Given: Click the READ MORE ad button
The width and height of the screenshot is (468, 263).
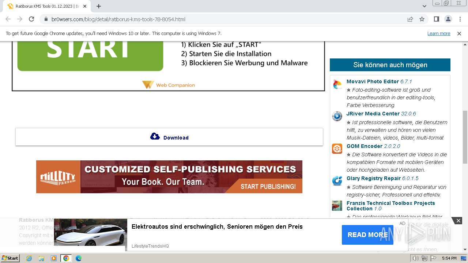Looking at the screenshot, I should (367, 235).
